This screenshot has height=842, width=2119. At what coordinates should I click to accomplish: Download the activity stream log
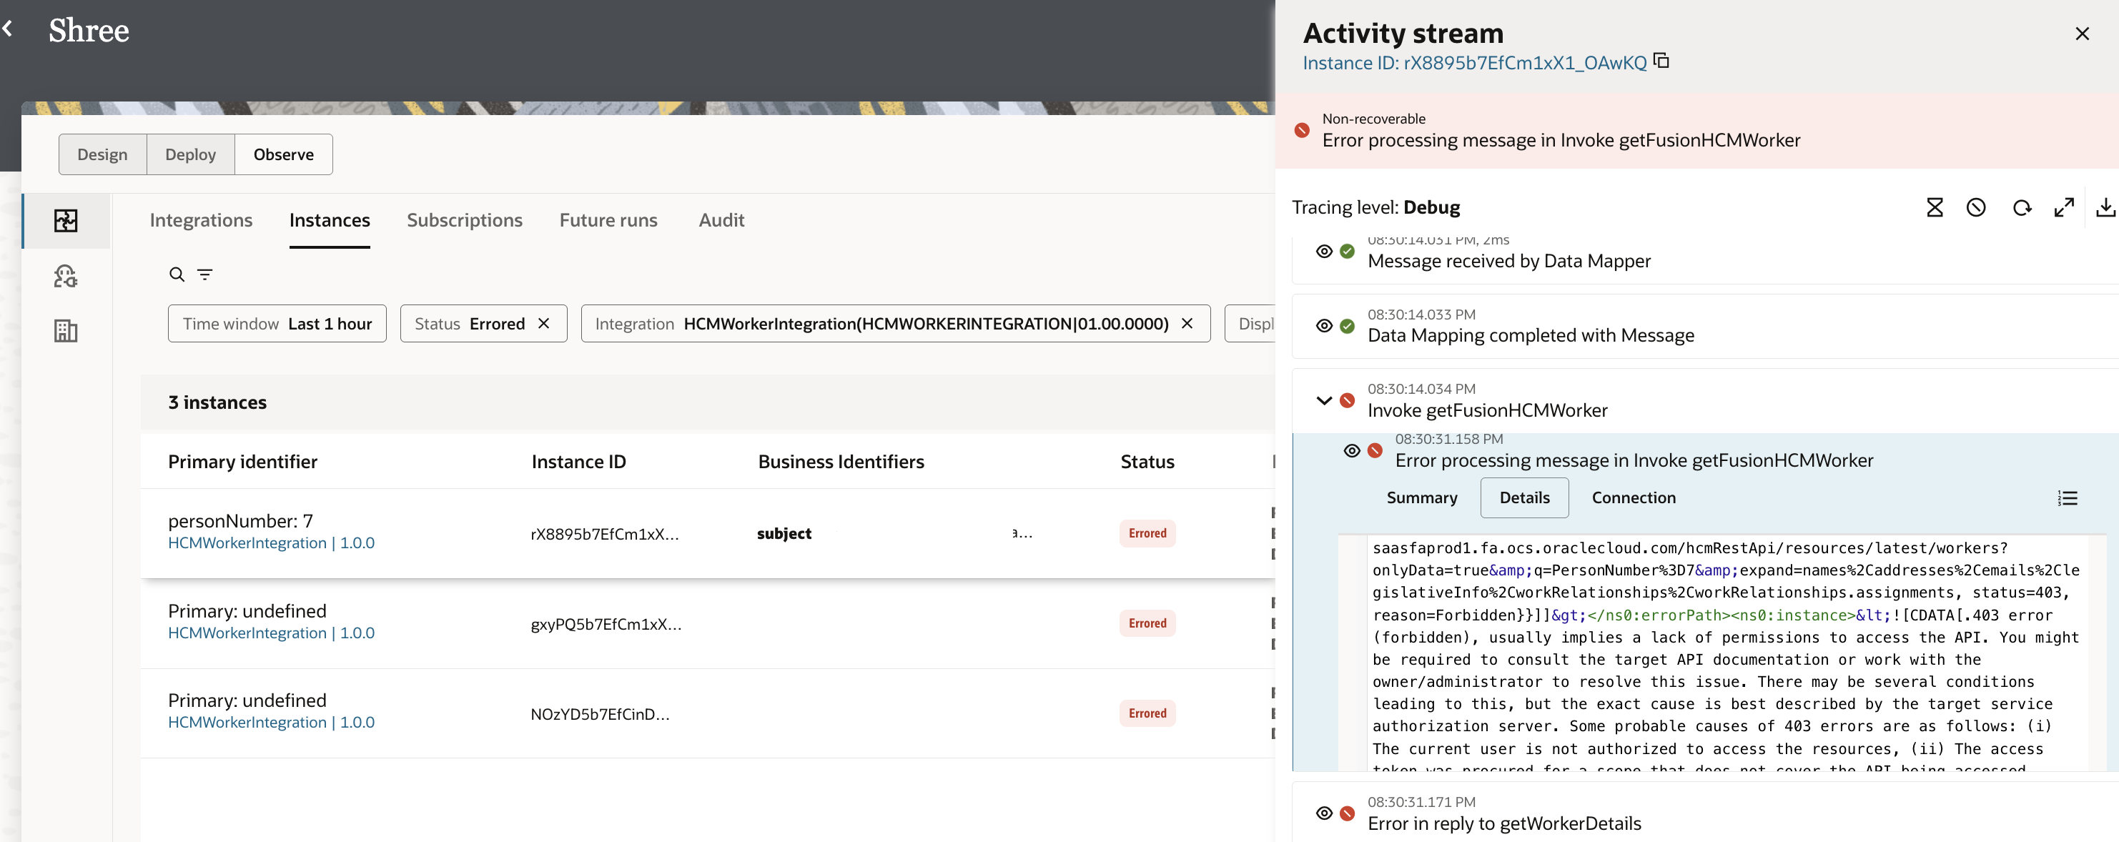coord(2104,207)
